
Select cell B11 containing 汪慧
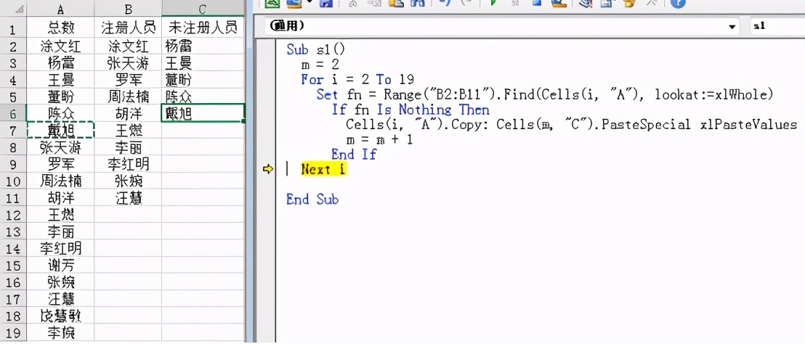[128, 198]
